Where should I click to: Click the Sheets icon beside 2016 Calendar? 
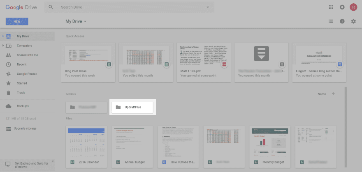pos(72,162)
